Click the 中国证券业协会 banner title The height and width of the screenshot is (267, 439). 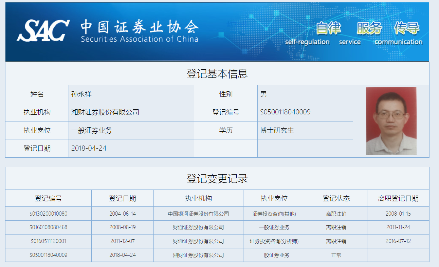pos(140,26)
